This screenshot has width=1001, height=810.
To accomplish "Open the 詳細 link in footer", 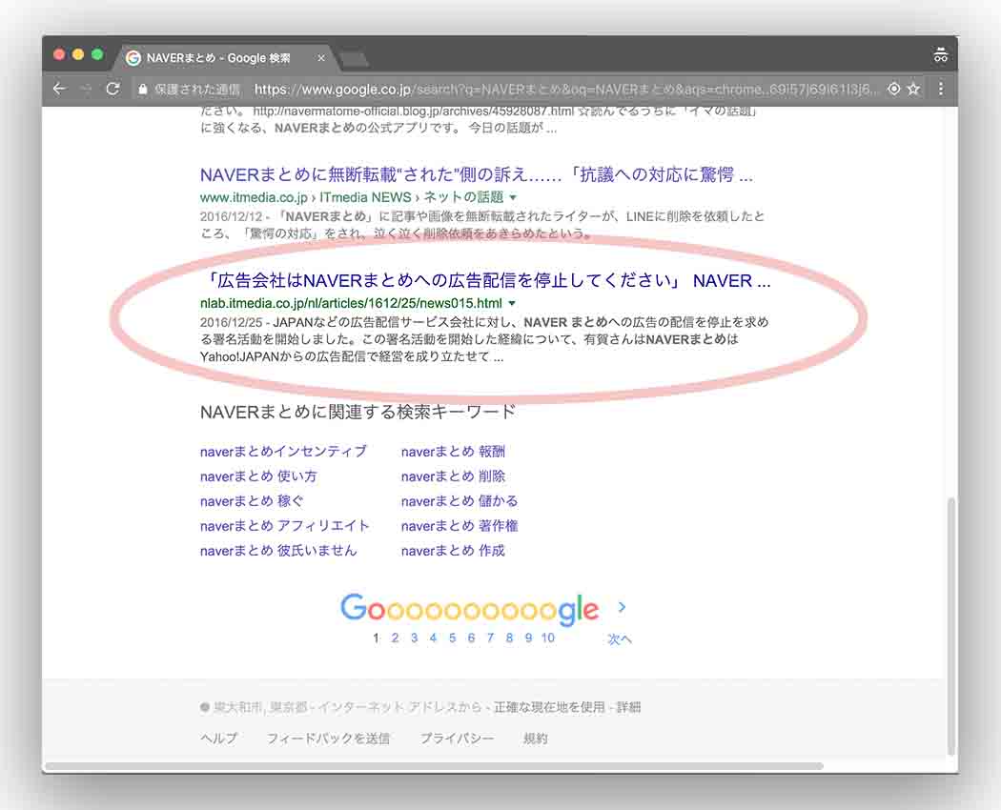I will 628,707.
